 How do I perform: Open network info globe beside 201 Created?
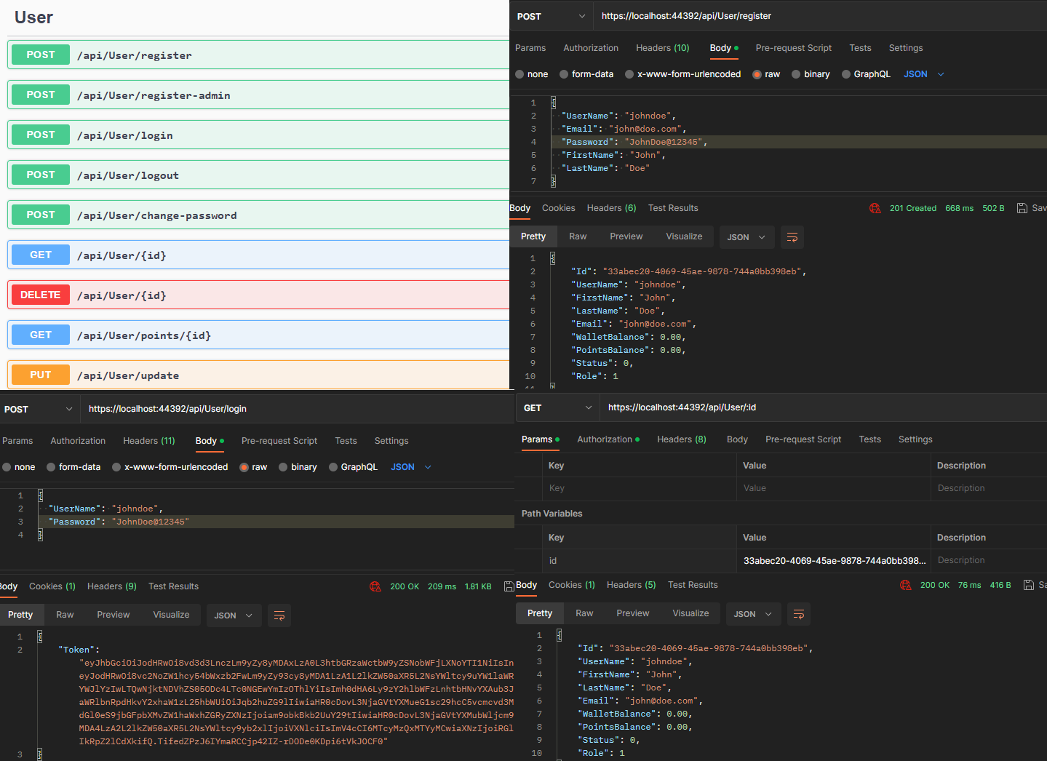[x=875, y=208]
